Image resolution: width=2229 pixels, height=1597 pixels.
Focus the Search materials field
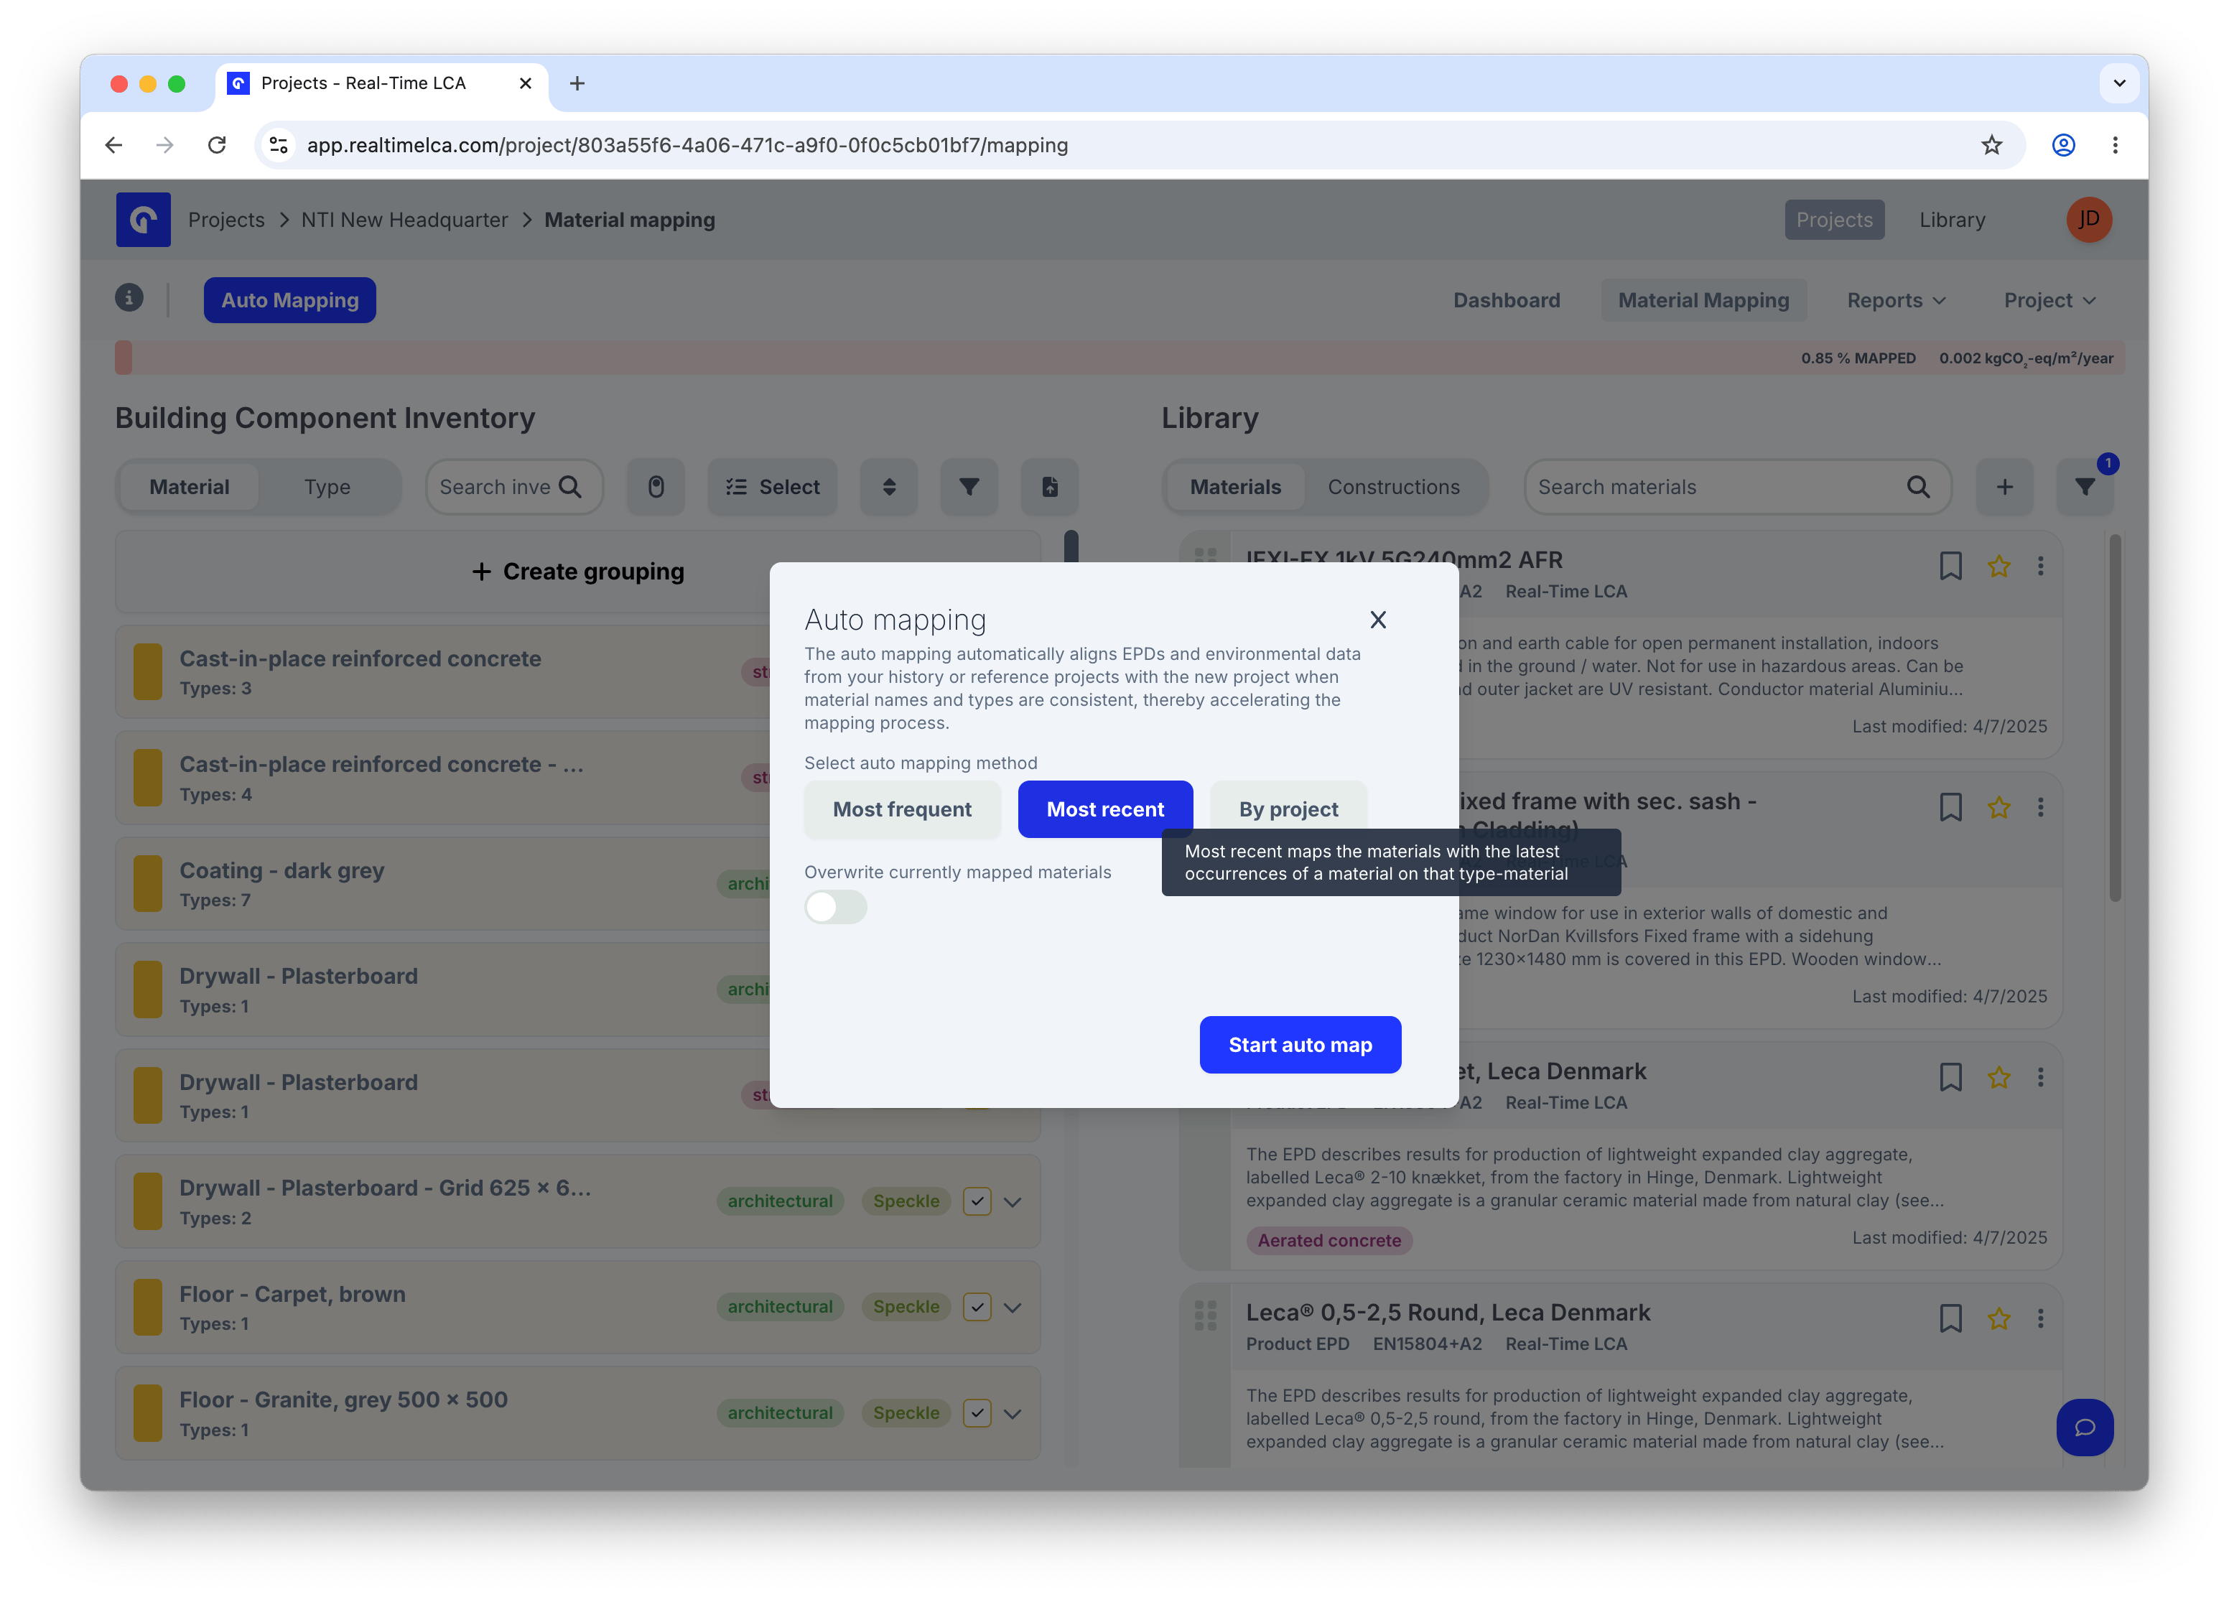coord(1736,486)
